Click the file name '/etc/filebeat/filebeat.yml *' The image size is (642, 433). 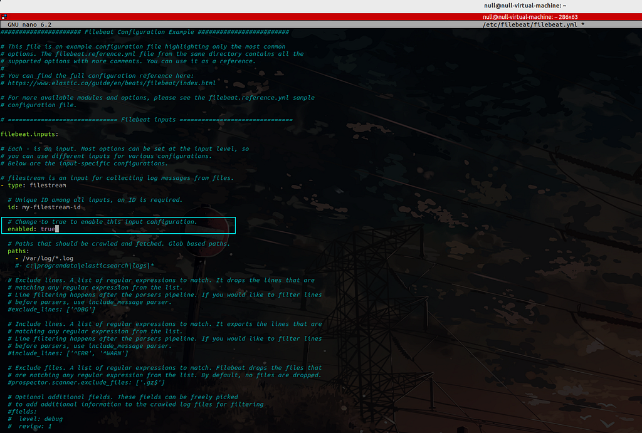[x=534, y=24]
